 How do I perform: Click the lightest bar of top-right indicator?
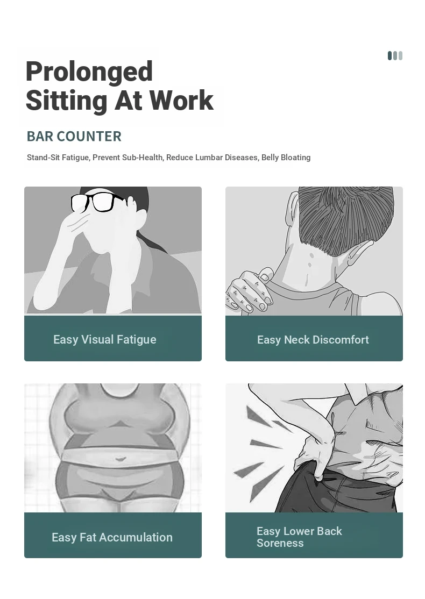[401, 56]
